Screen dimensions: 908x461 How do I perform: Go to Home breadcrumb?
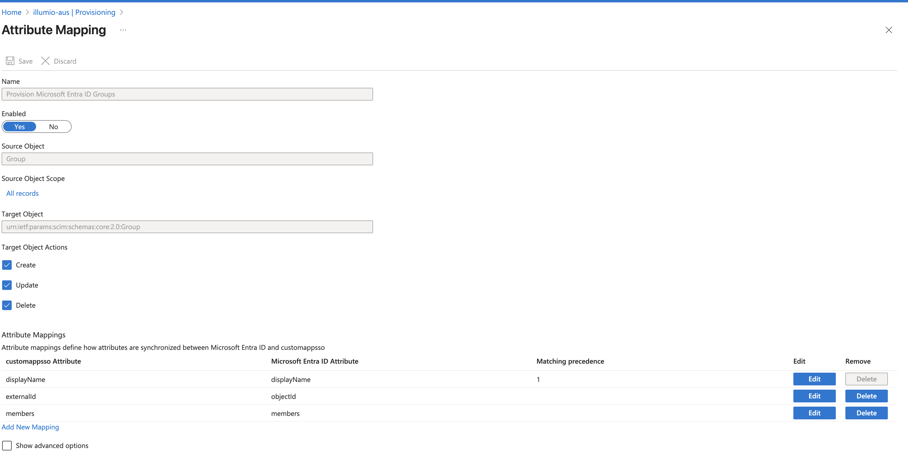(x=12, y=12)
